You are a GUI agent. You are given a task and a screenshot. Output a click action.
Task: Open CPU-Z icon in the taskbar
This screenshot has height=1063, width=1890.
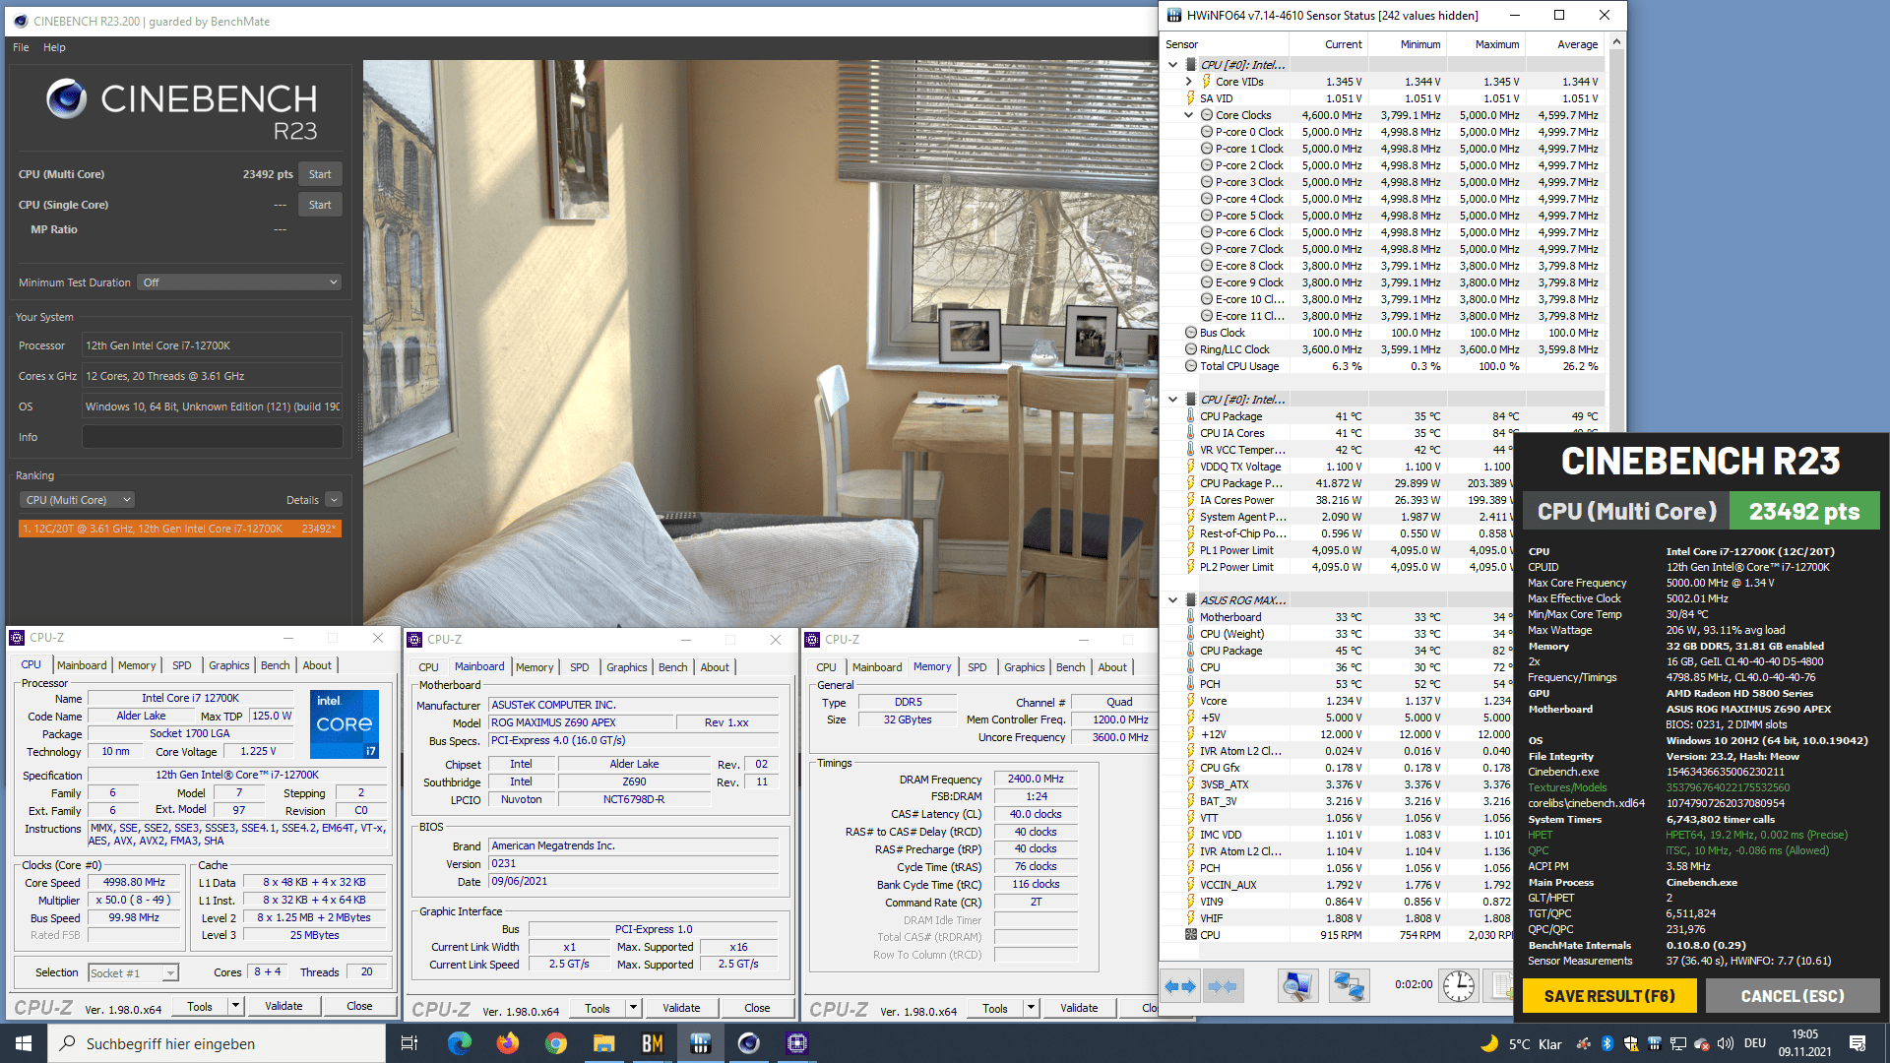coord(796,1043)
